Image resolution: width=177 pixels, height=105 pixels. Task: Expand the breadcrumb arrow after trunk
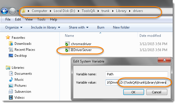click(x=113, y=11)
